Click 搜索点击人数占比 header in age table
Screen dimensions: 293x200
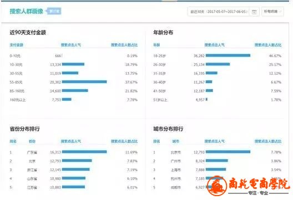268,45
